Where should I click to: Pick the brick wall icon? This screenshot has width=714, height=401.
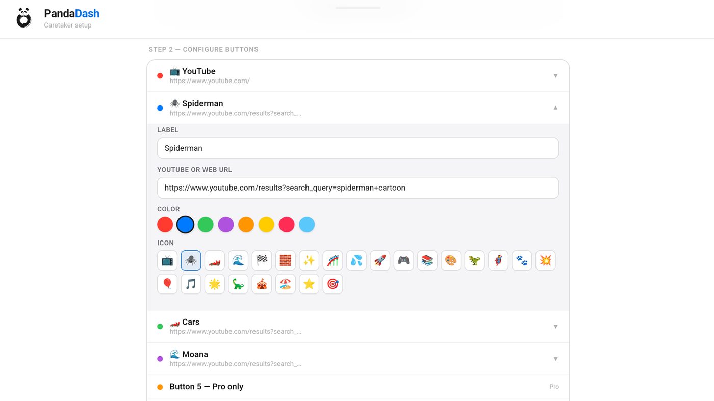pos(286,260)
